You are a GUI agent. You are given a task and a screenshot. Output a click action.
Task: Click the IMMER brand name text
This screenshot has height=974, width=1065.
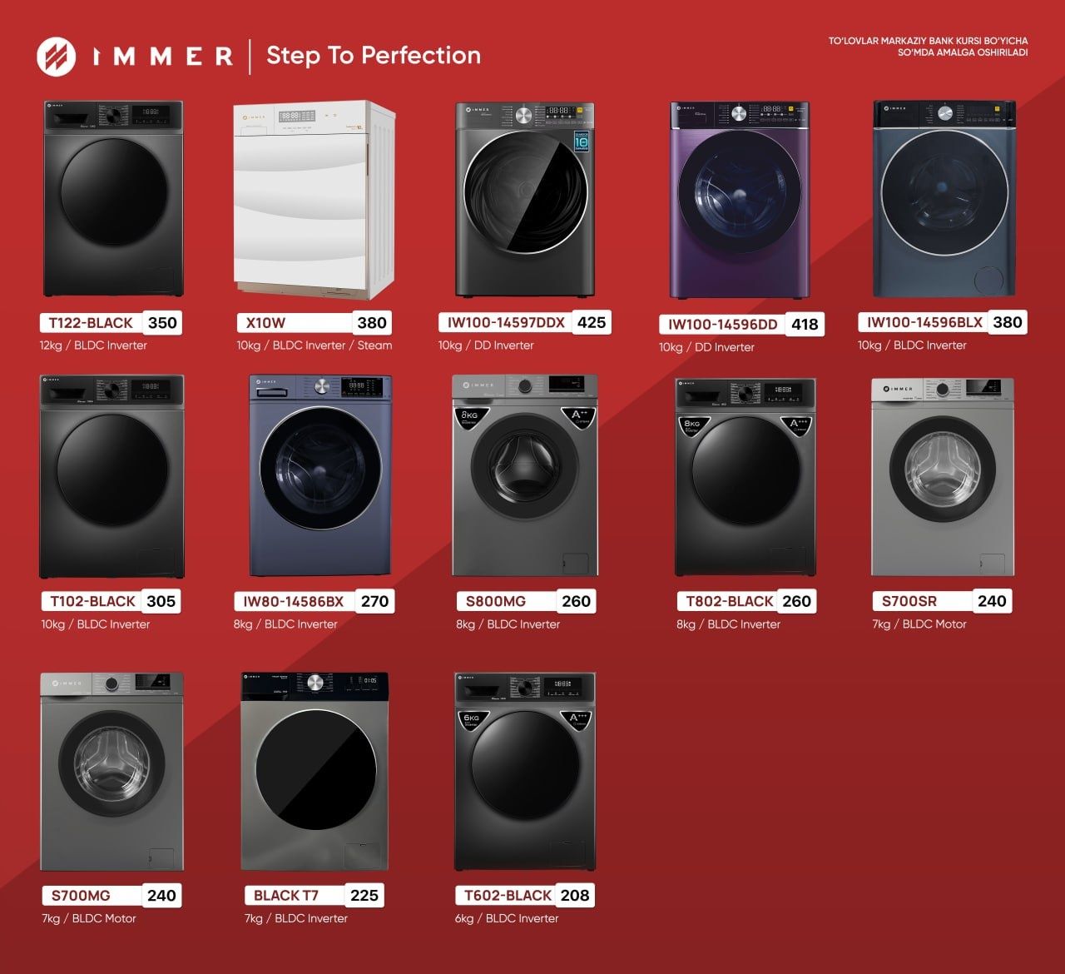point(162,57)
